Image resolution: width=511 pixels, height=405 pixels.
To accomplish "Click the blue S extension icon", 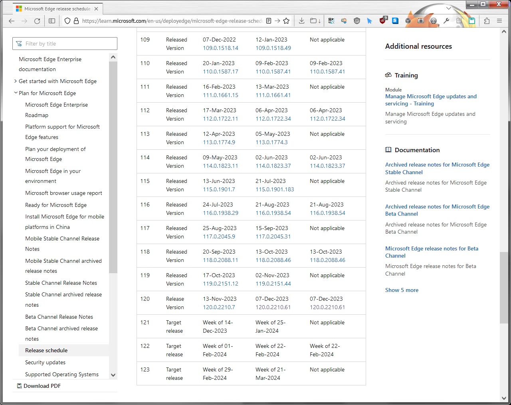I will (395, 21).
